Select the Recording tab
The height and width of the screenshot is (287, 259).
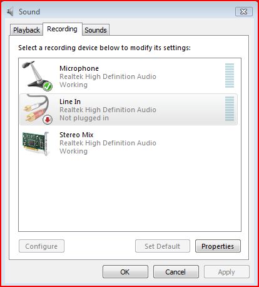(x=63, y=29)
